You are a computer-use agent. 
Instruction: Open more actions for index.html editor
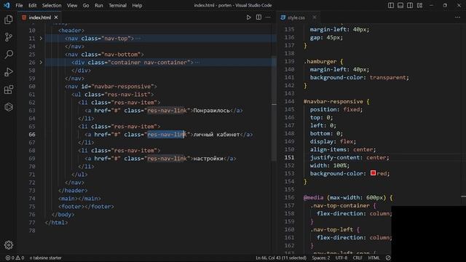point(268,17)
